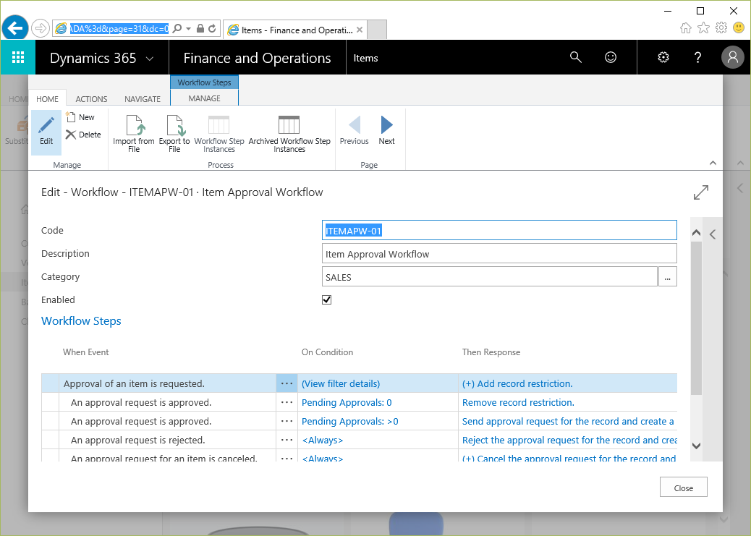Collapse the side pane arrow
The width and height of the screenshot is (751, 536).
coord(713,234)
